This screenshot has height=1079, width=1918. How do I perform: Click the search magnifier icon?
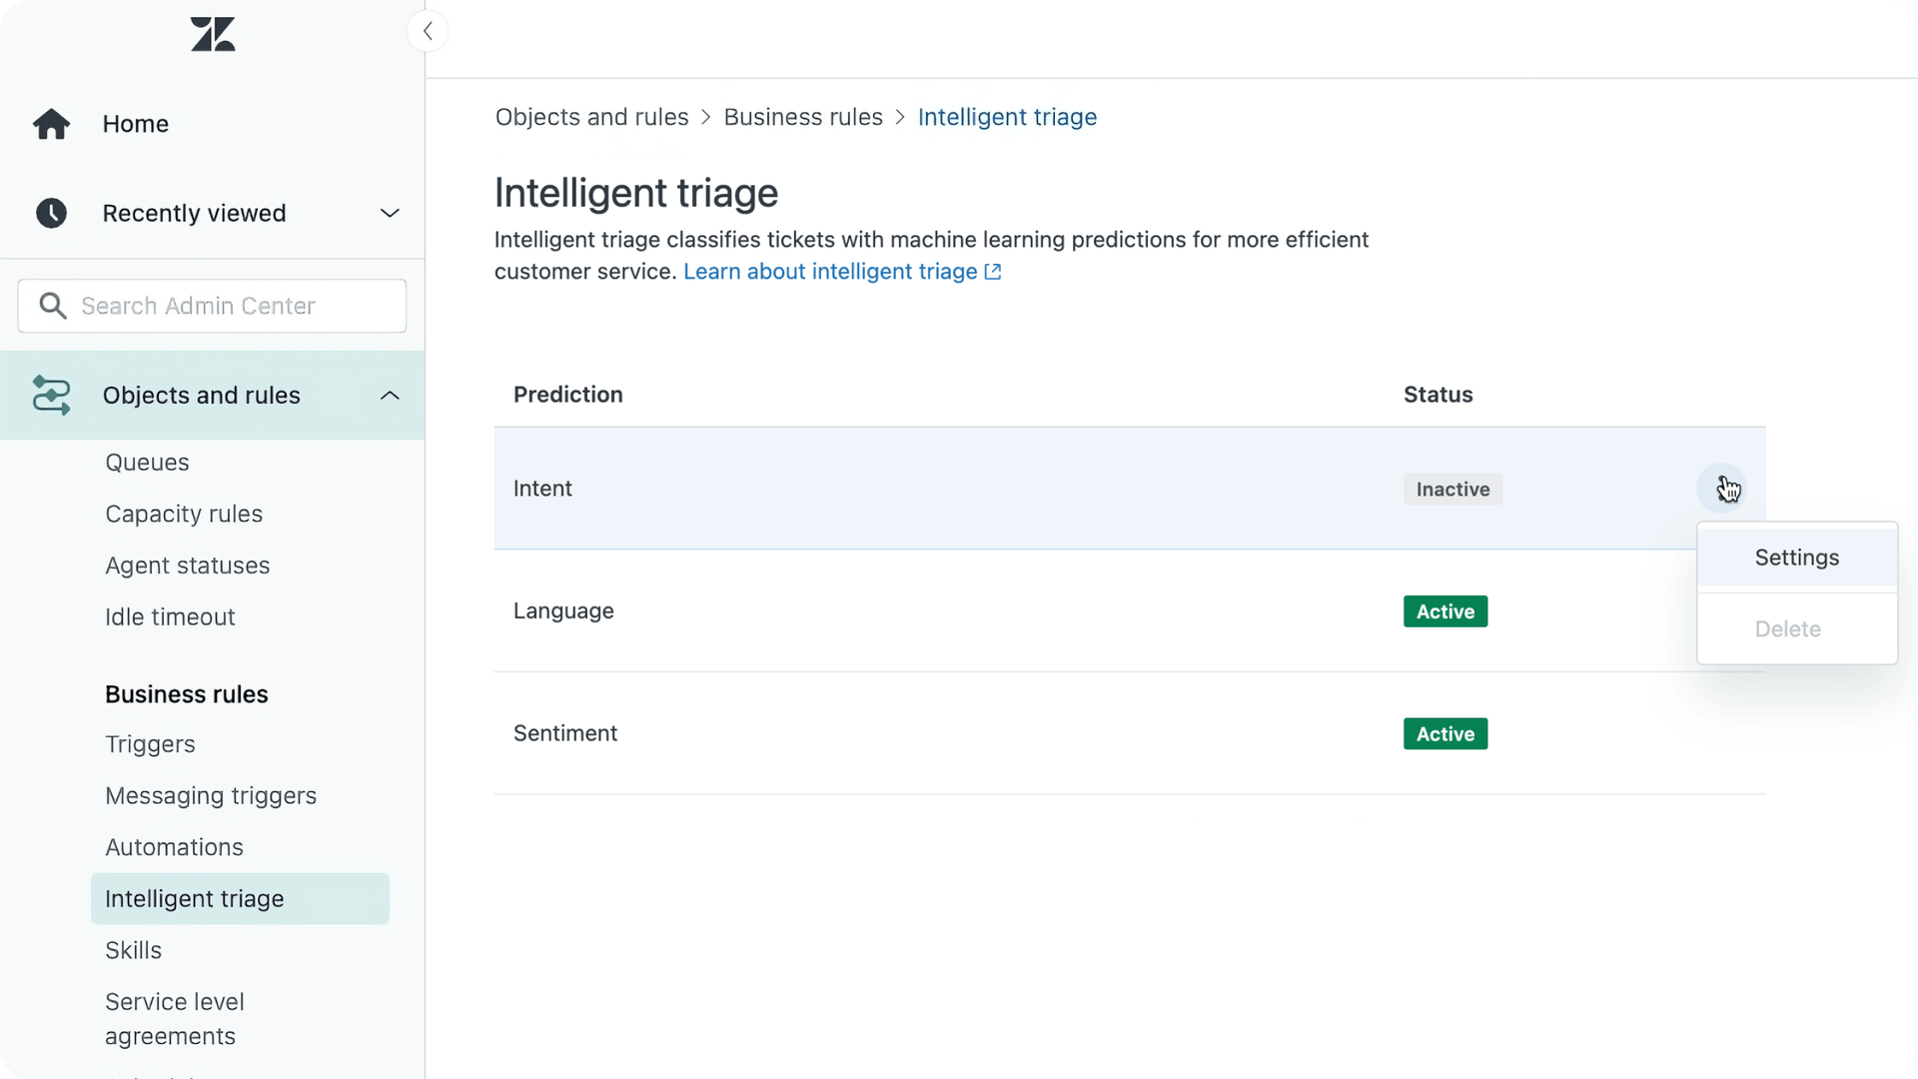click(53, 306)
